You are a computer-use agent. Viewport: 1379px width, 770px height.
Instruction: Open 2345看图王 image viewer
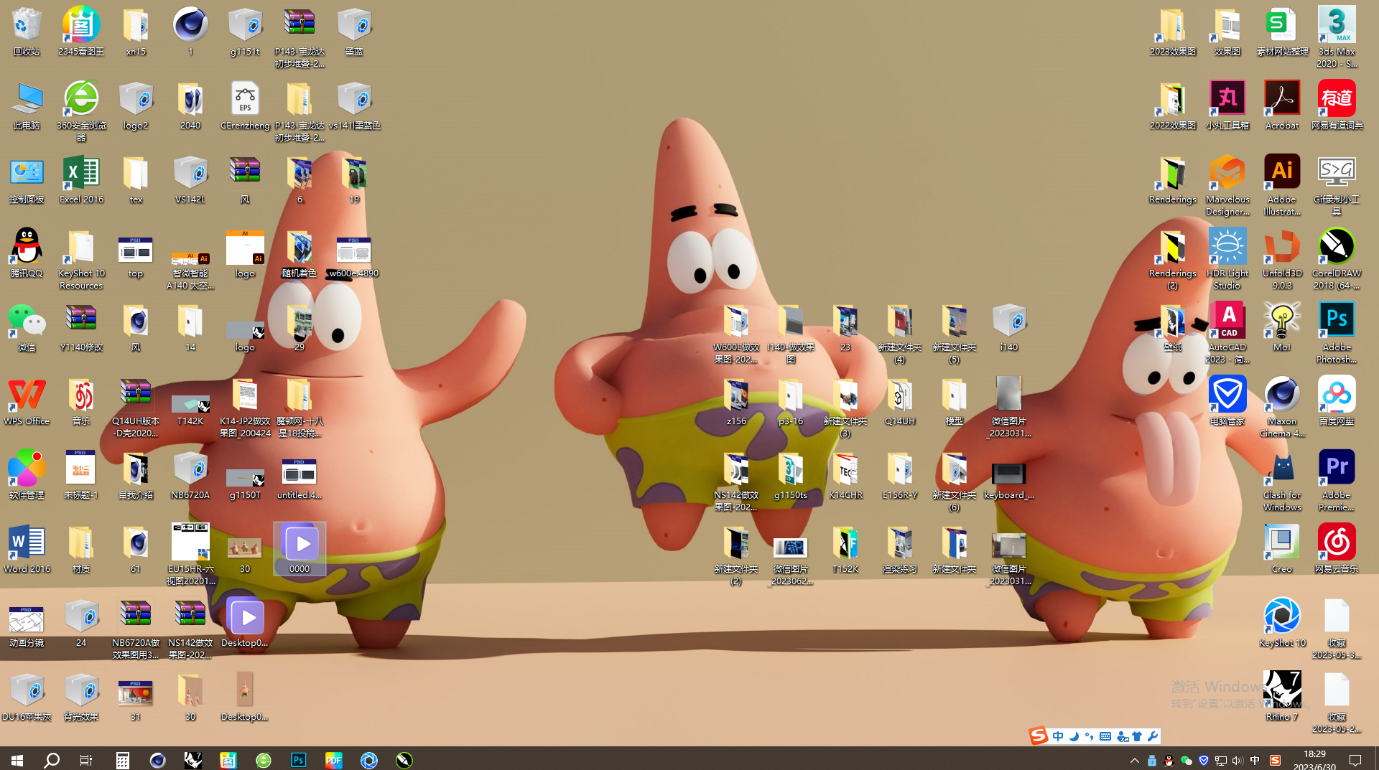pyautogui.click(x=81, y=32)
